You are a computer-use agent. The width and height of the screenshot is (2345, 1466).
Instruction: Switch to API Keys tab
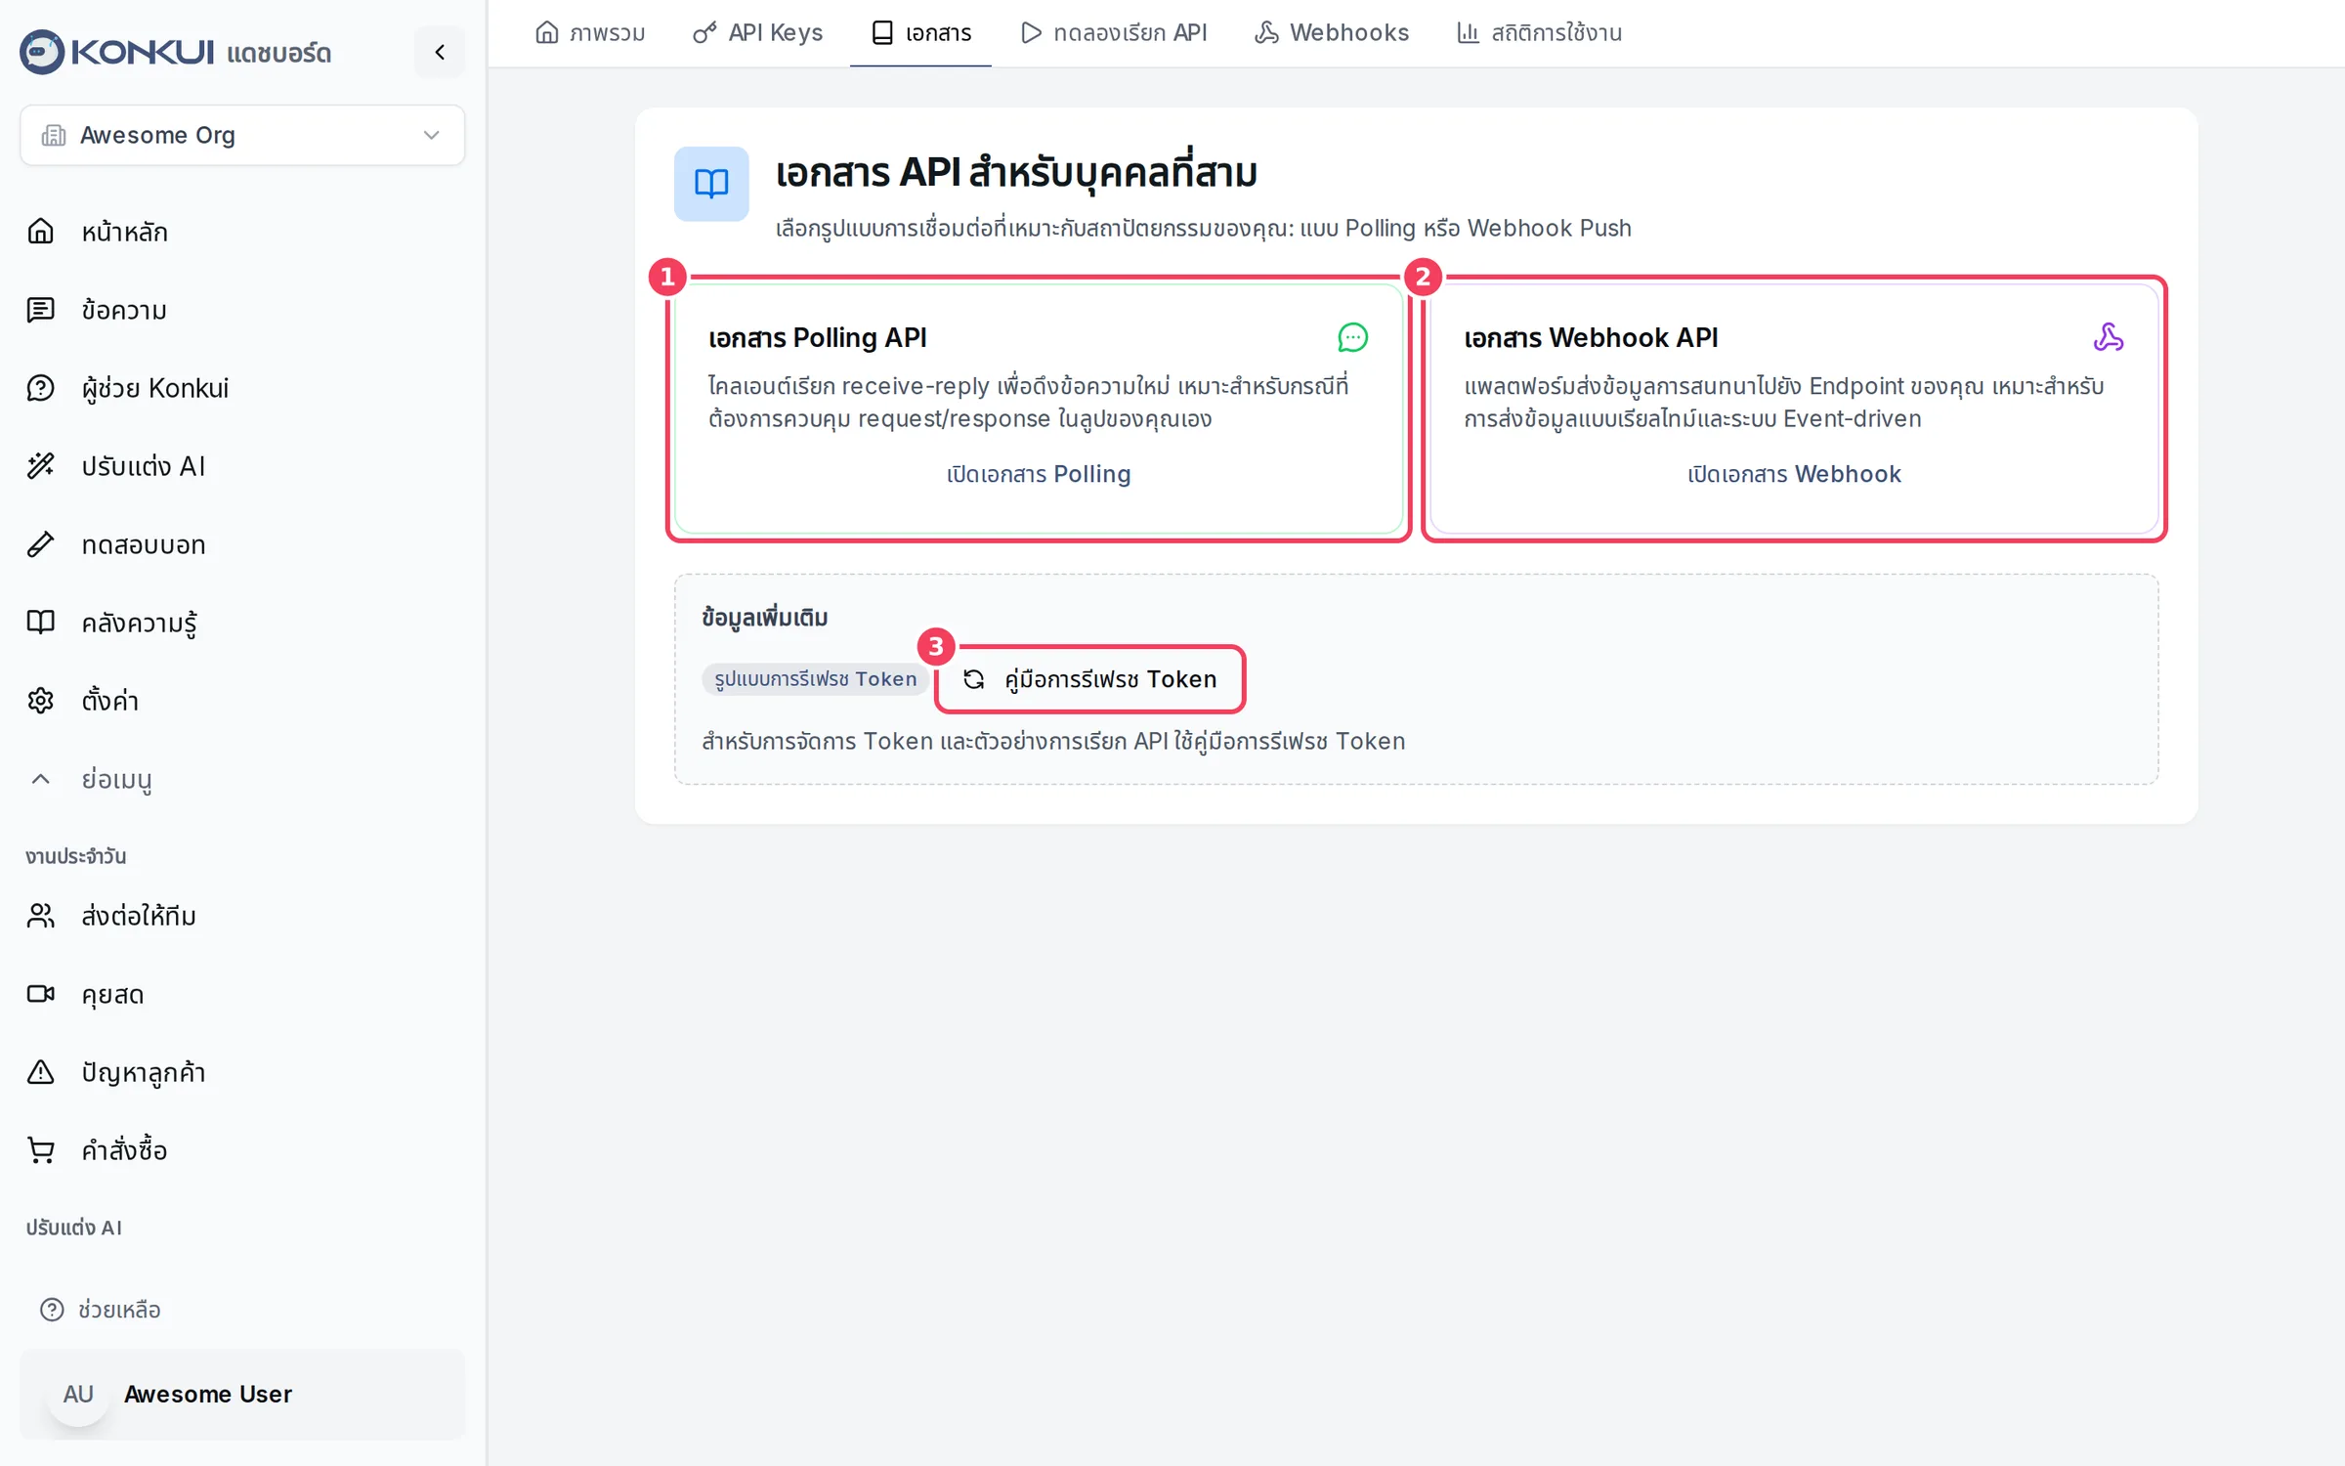click(x=758, y=33)
